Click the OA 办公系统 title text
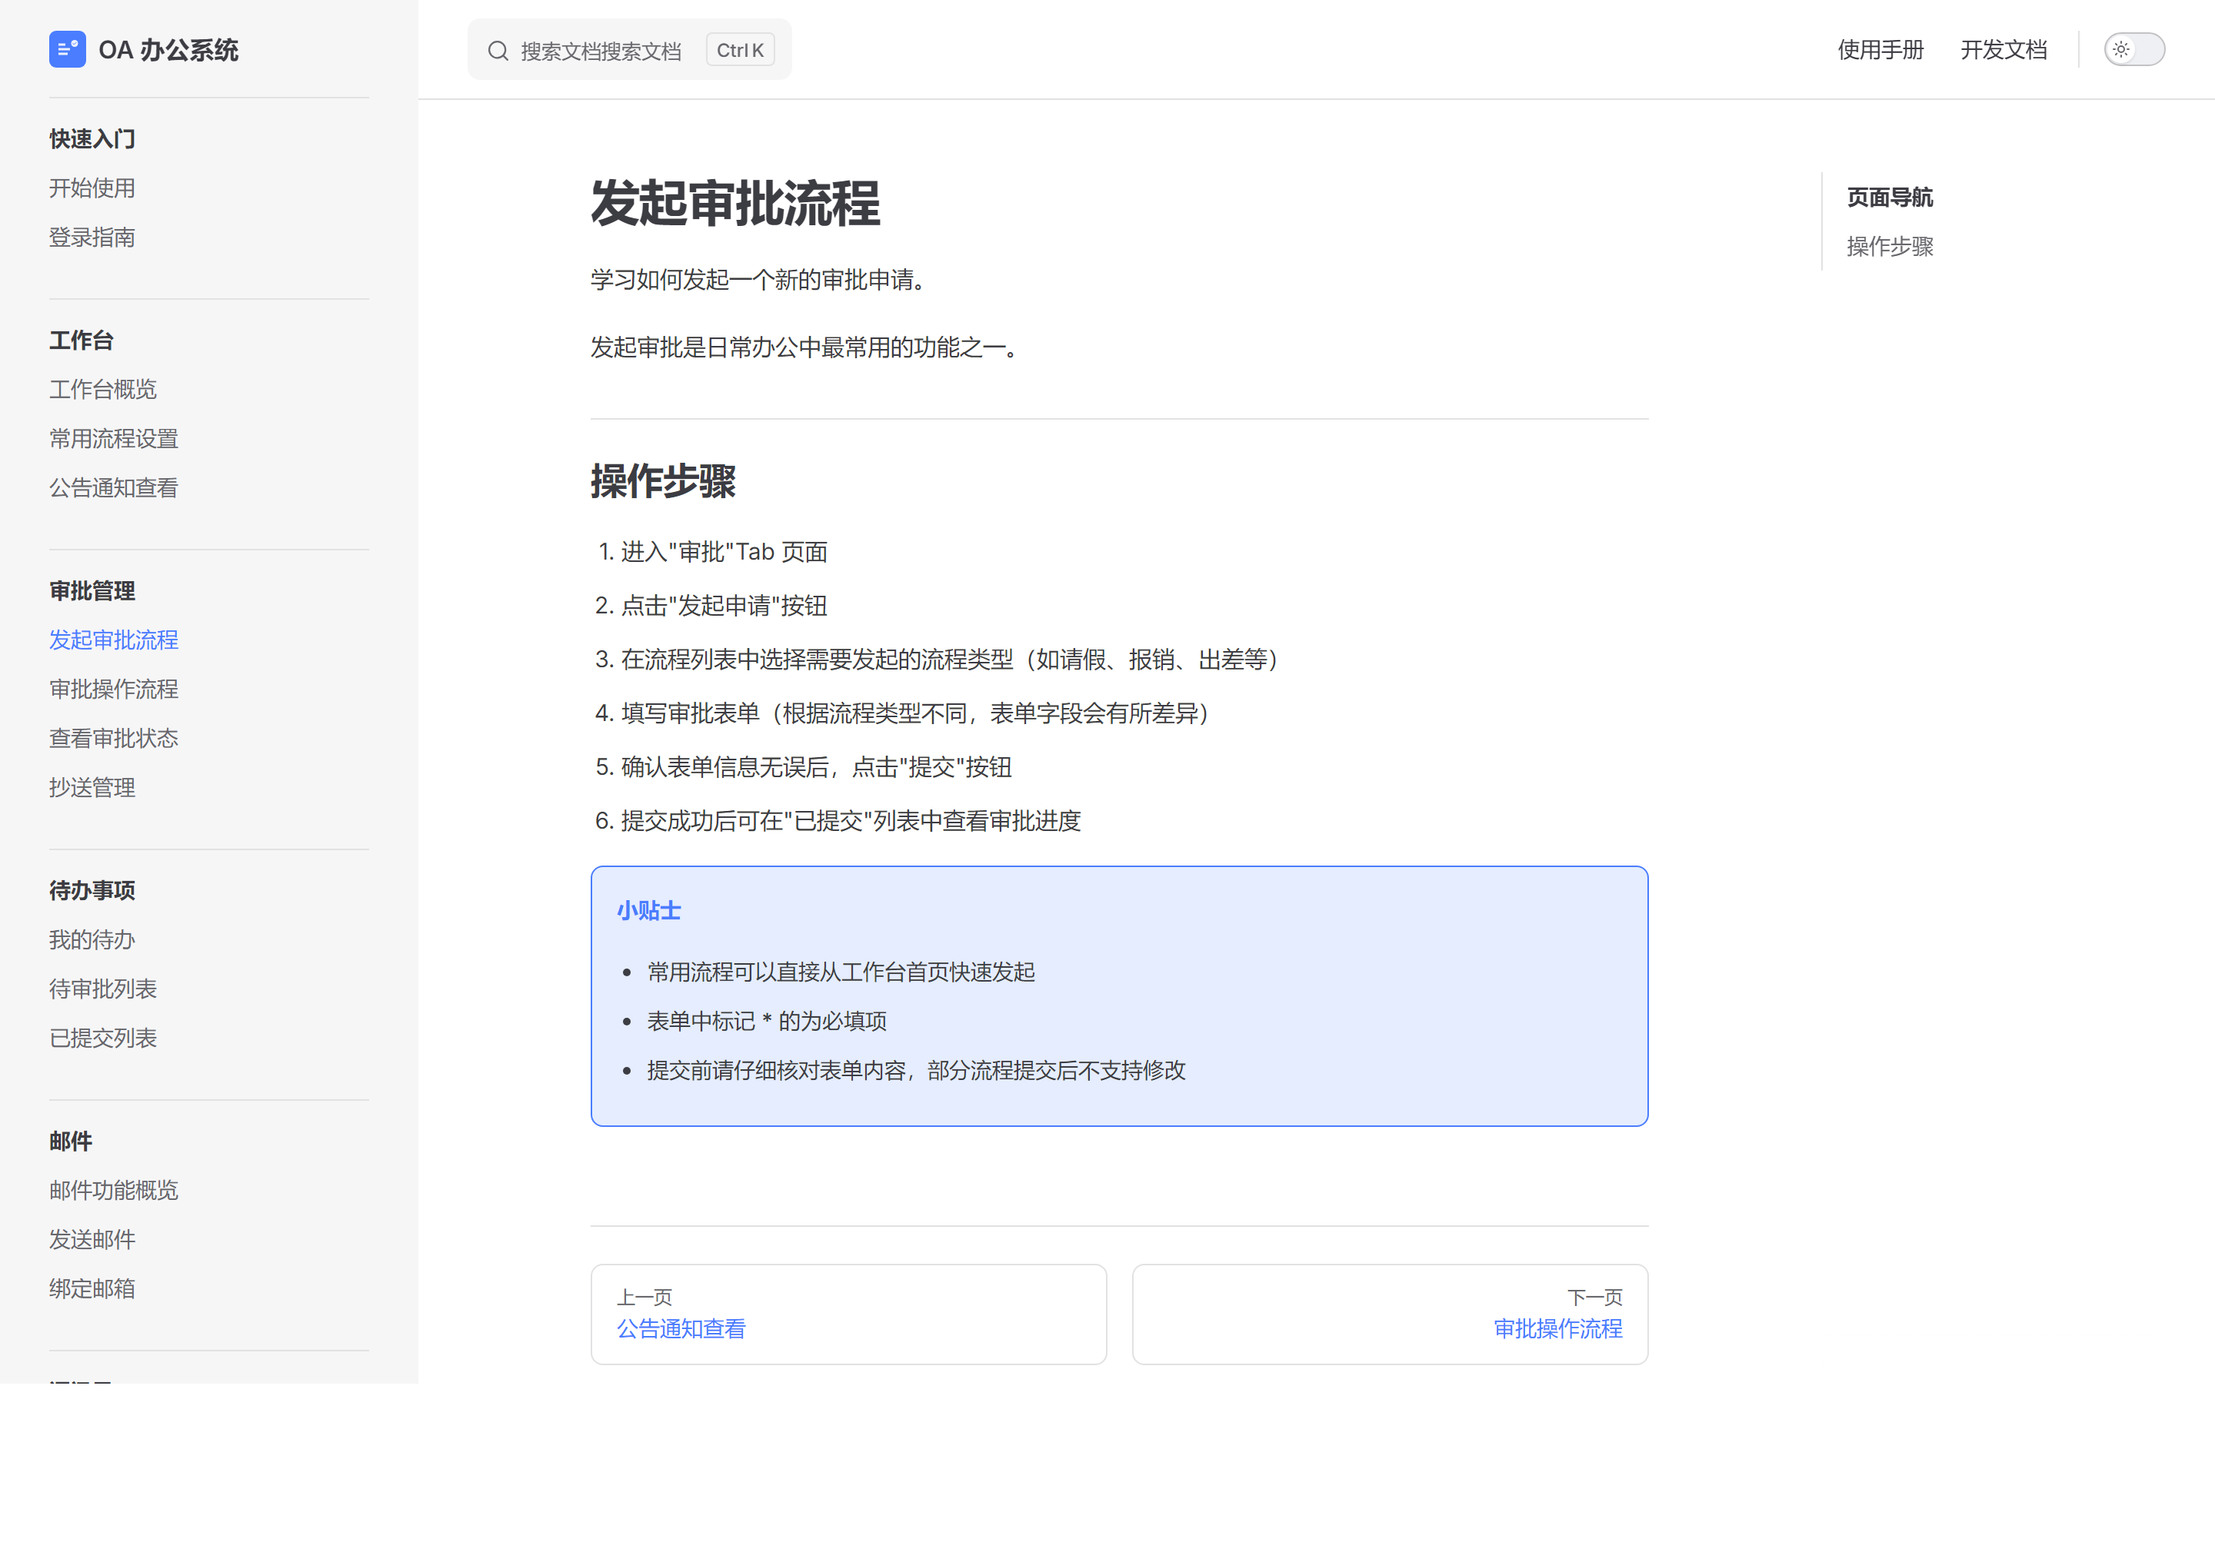Viewport: 2215px width, 1562px height. (168, 49)
